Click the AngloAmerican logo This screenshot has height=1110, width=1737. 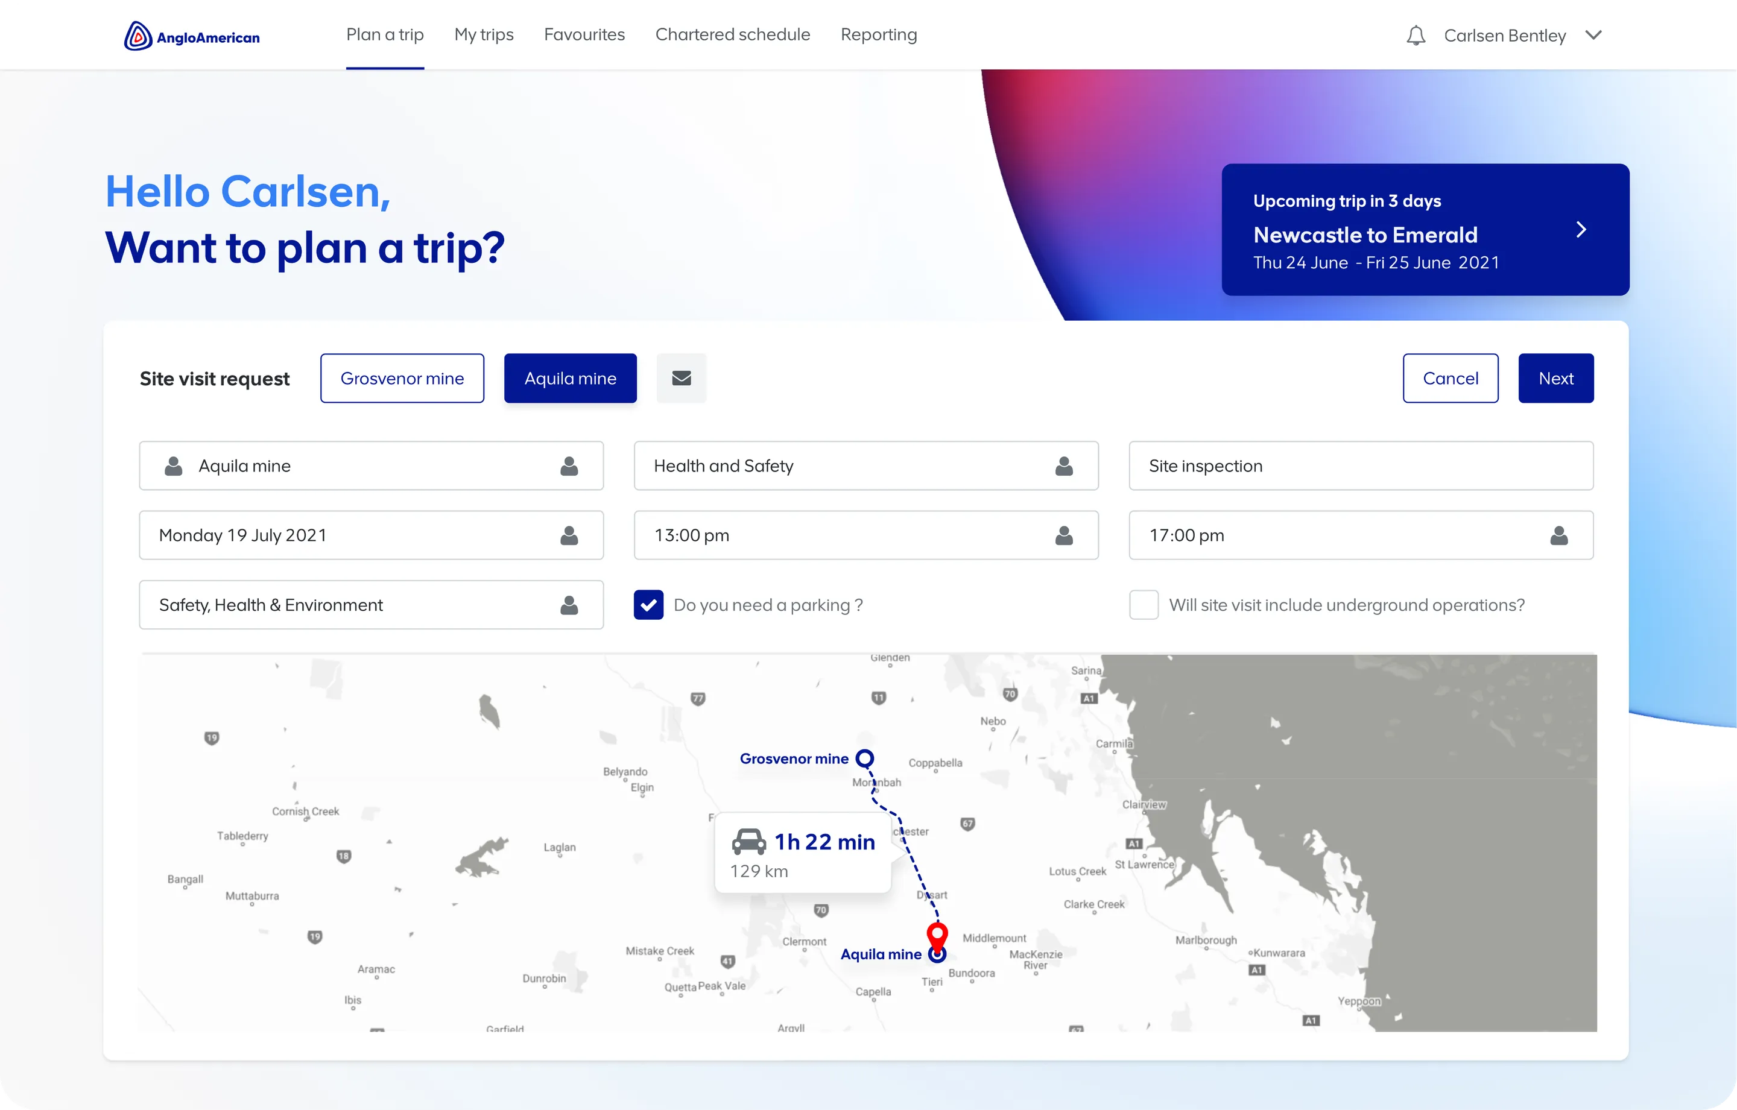tap(192, 36)
